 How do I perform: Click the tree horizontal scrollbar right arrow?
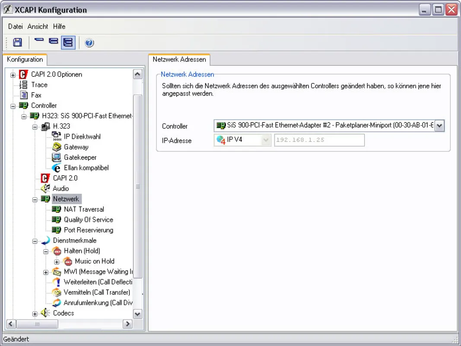pyautogui.click(x=127, y=324)
